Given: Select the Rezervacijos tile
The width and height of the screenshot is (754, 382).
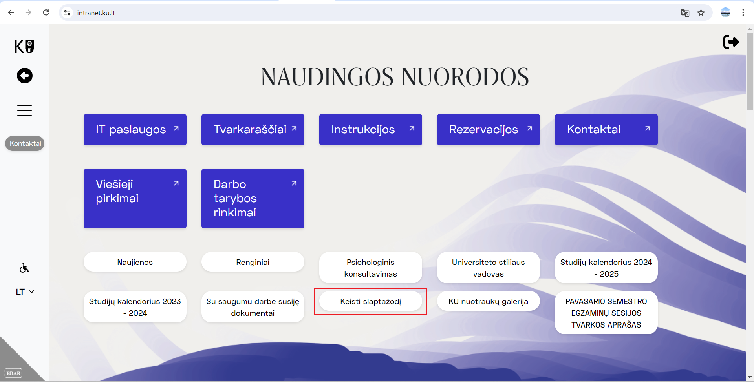Looking at the screenshot, I should pyautogui.click(x=488, y=130).
